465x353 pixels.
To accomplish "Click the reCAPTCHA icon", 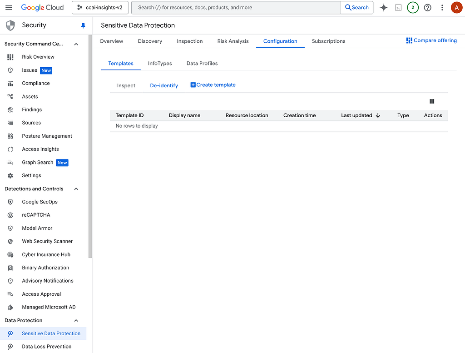I will click(x=10, y=215).
